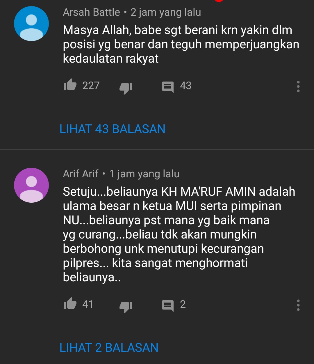Dislike Arif Arif's comment
This screenshot has width=314, height=364.
126,306
